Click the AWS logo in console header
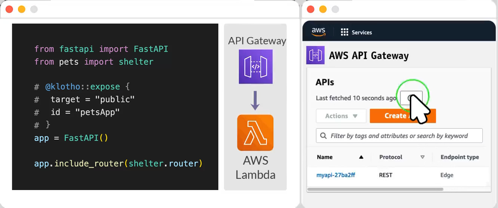Image resolution: width=498 pixels, height=208 pixels. 319,32
